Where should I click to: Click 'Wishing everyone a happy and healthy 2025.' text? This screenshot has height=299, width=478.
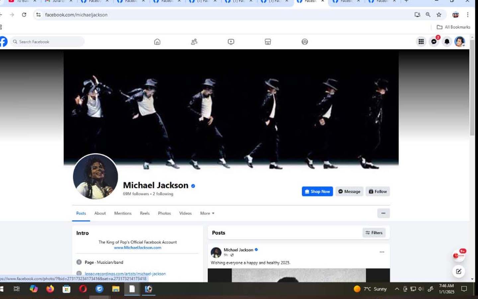tap(251, 262)
